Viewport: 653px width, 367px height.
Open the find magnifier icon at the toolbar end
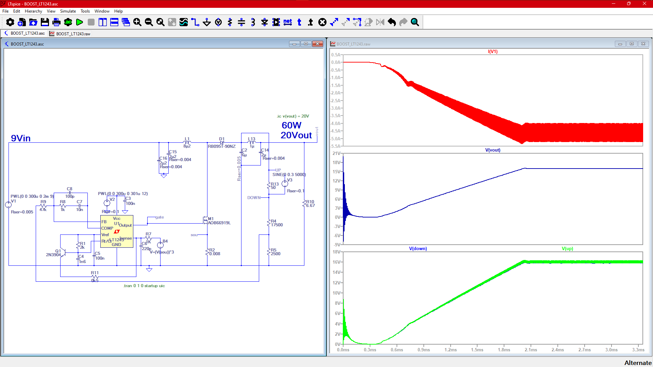[415, 22]
